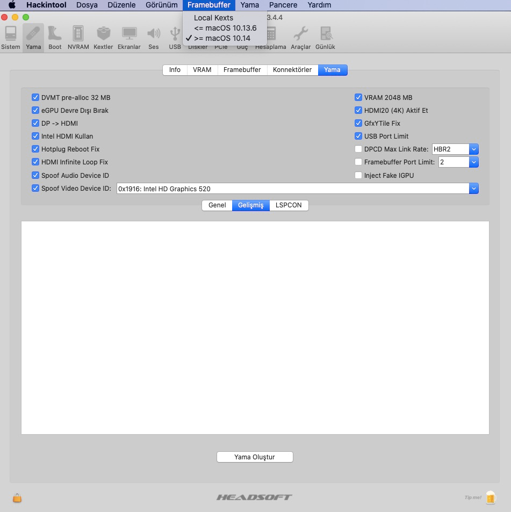511x512 pixels.
Task: Click the Yama Oluştur button
Action: pos(255,457)
